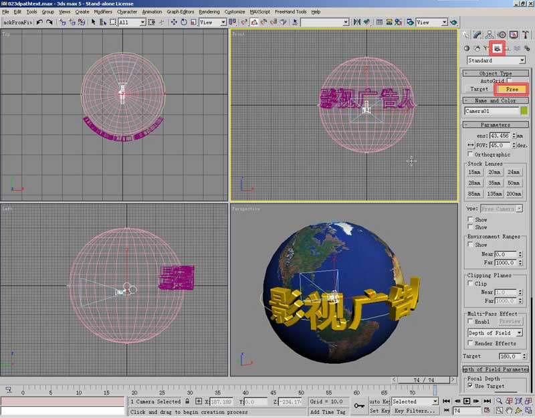This screenshot has width=535, height=418.
Task: Open the Rendering menu
Action: click(x=209, y=12)
